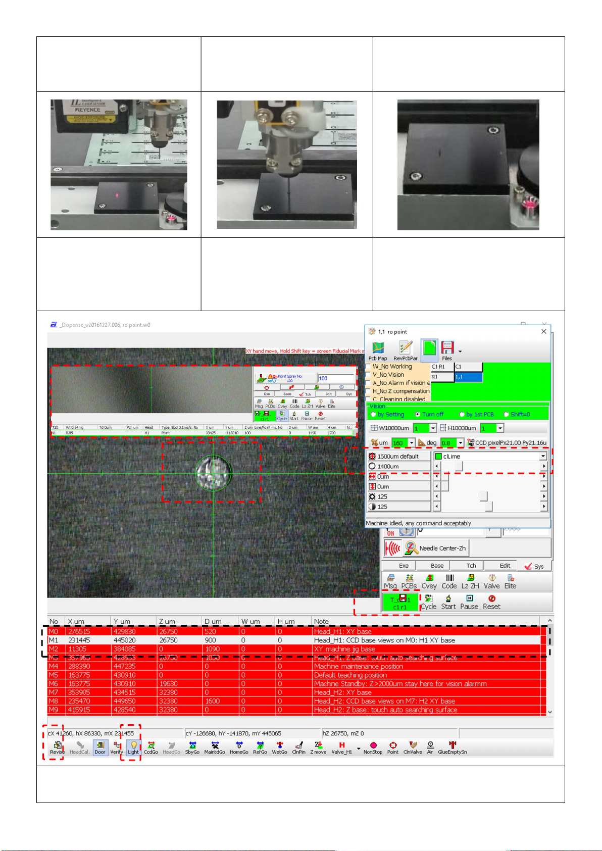The width and height of the screenshot is (602, 851).
Task: Click the 1400um circle button
Action: point(398,466)
